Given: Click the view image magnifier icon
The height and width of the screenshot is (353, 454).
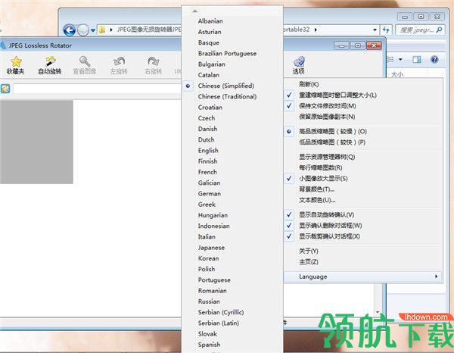Looking at the screenshot, I should (x=85, y=61).
